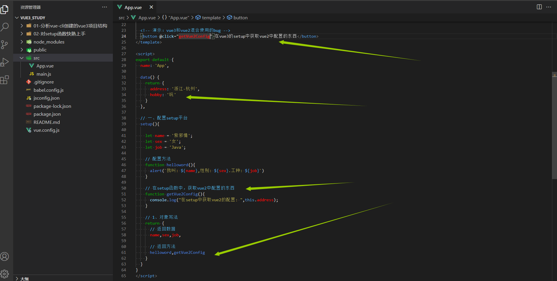This screenshot has width=557, height=281.
Task: Click helloword,getVue2Config return line
Action: click(177, 252)
